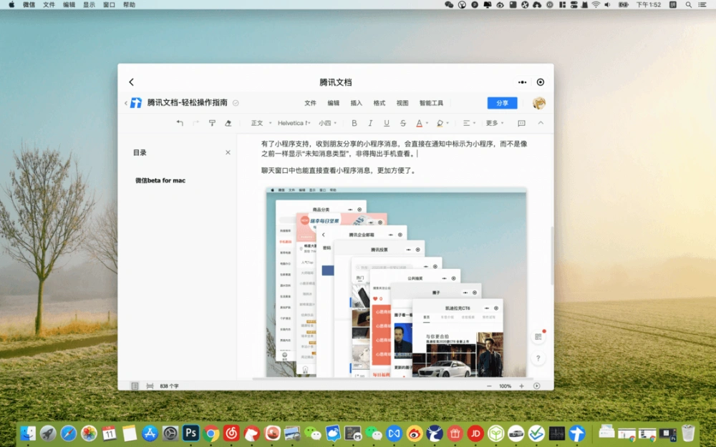716x447 pixels.
Task: Click the Wi-Fi icon in the menu bar
Action: (596, 4)
